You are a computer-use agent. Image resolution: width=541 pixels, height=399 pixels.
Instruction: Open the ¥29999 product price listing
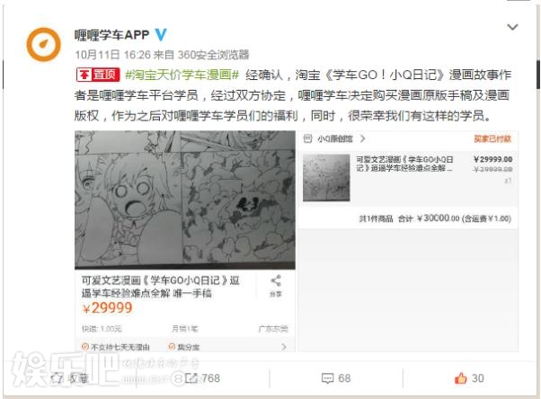[107, 308]
